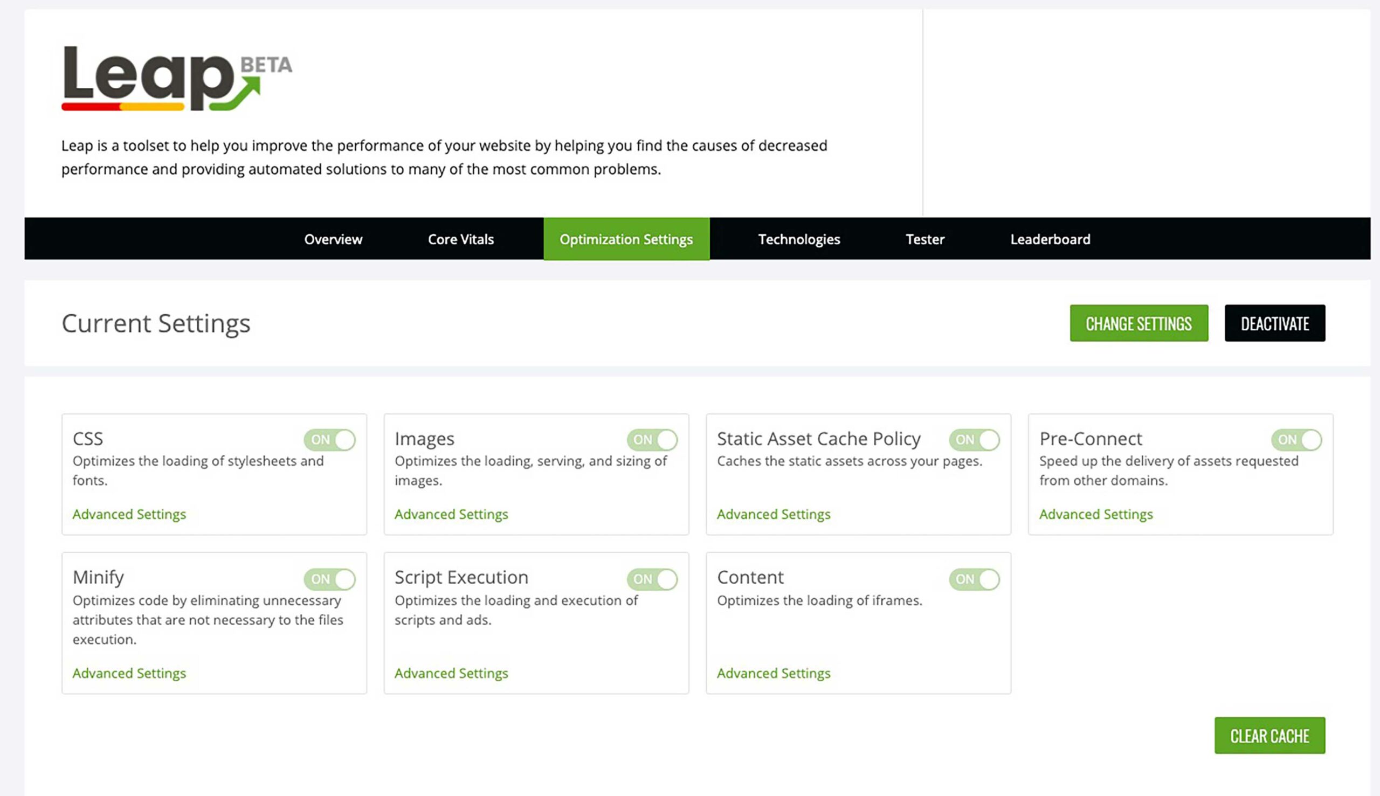
Task: Click 'Optimizes the loading of stylesheets and fonts.'
Action: point(198,470)
